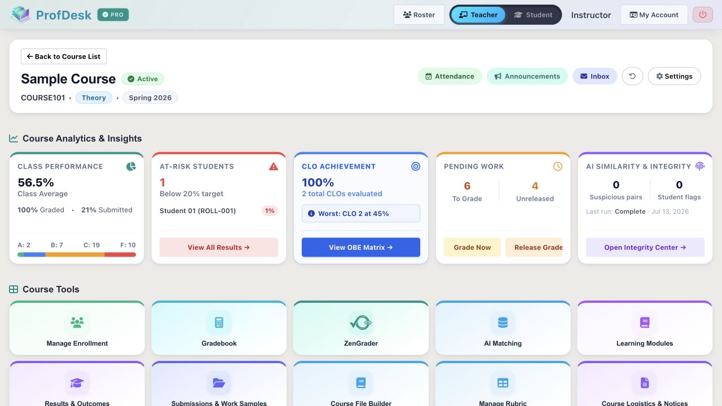
Task: Open course Settings
Action: [674, 76]
